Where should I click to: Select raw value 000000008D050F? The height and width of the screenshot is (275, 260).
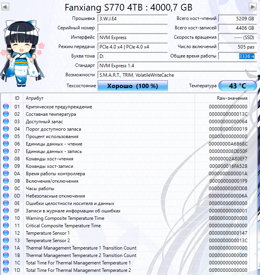(228, 151)
